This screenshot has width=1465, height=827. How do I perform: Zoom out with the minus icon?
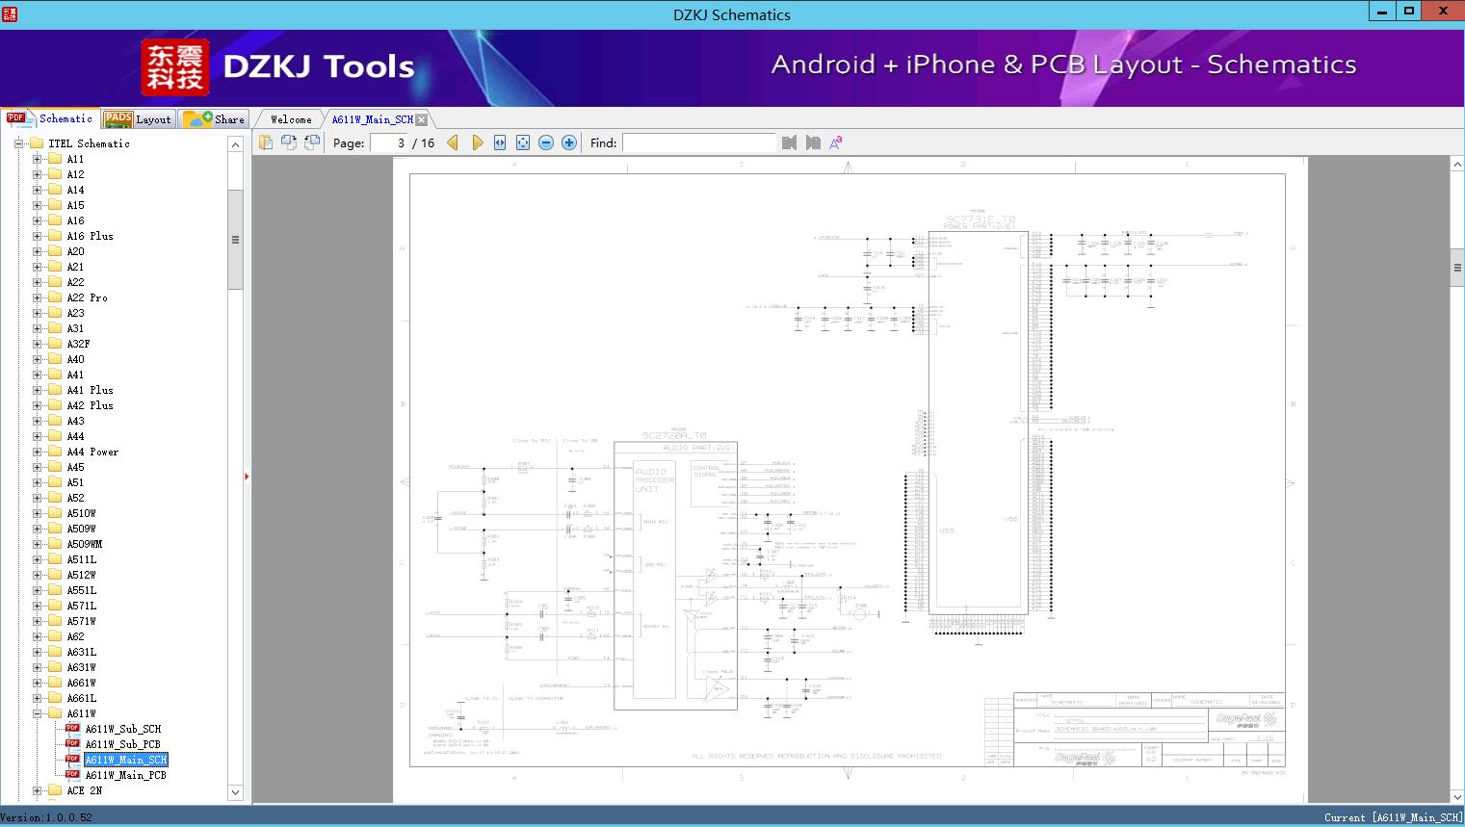(546, 142)
